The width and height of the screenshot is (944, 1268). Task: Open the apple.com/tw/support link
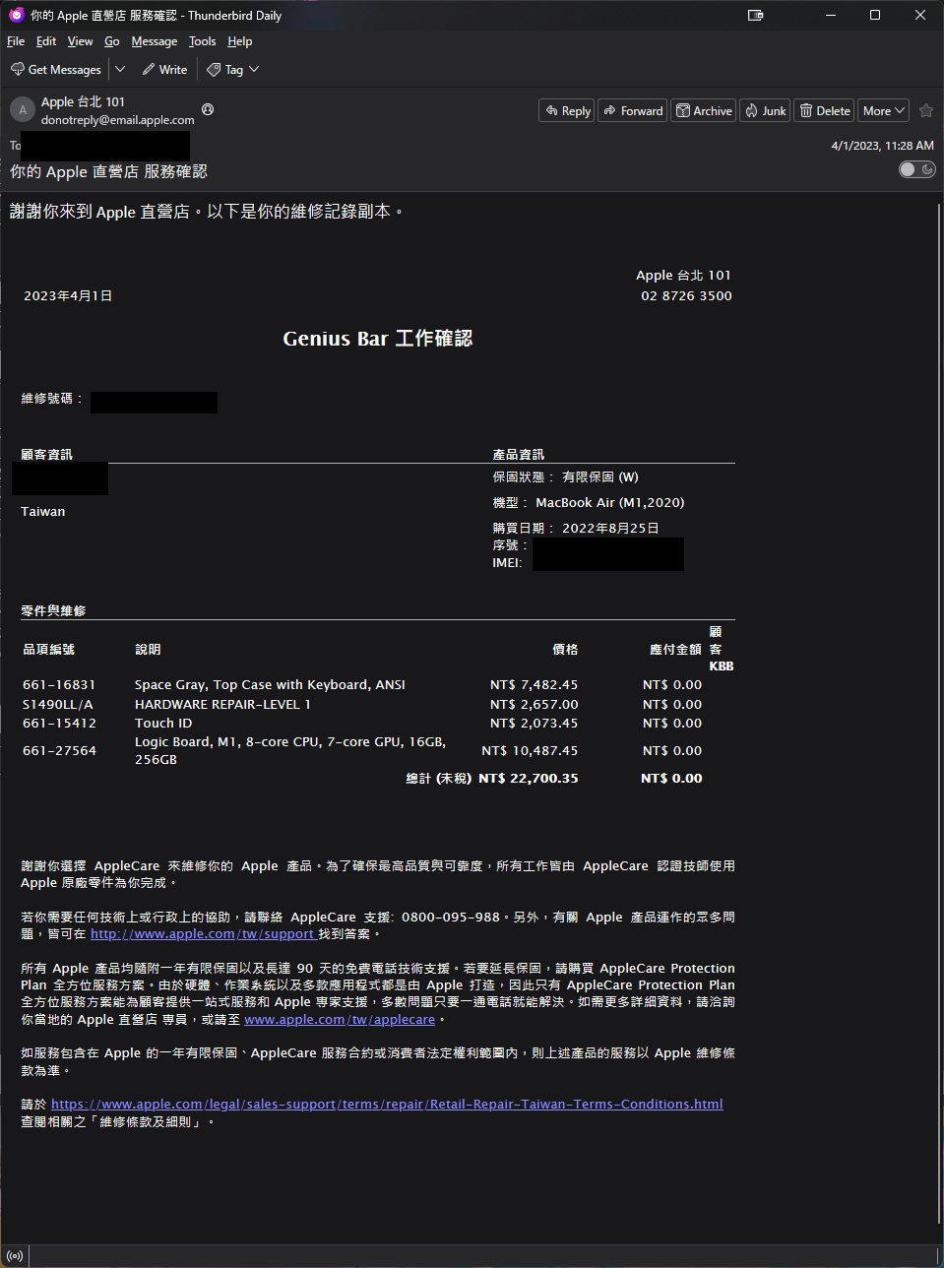(203, 934)
